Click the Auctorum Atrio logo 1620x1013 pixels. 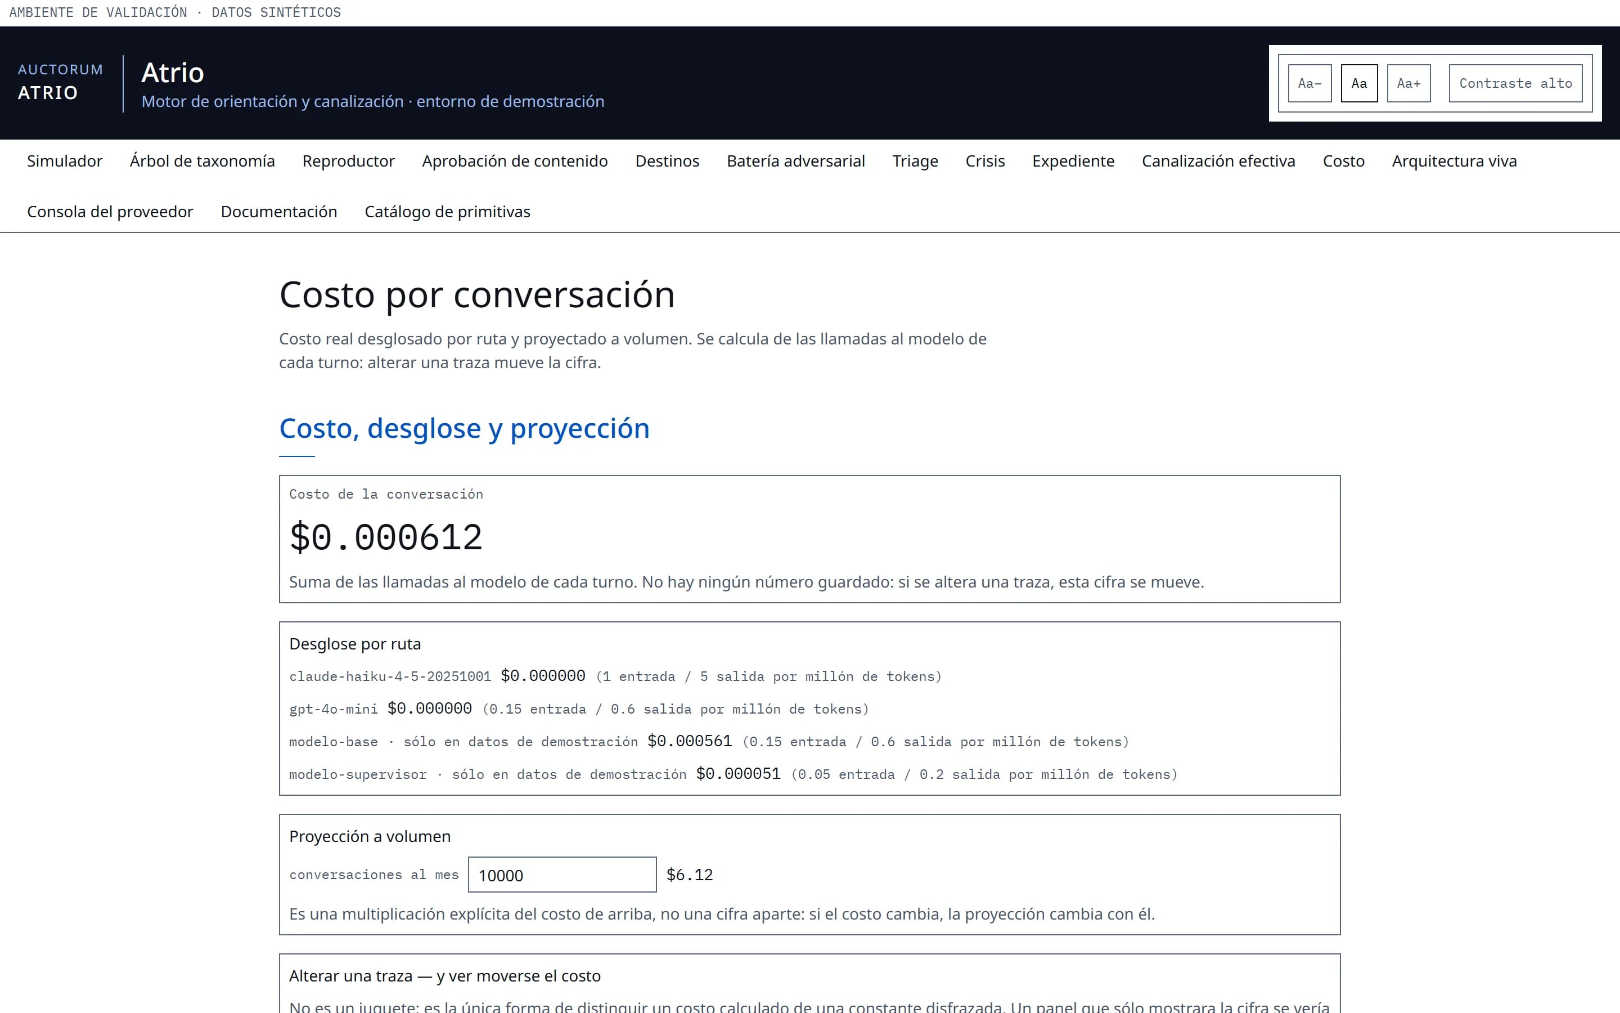click(60, 82)
